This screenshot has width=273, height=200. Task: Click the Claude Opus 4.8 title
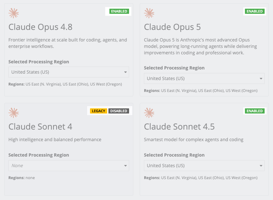[x=40, y=27]
